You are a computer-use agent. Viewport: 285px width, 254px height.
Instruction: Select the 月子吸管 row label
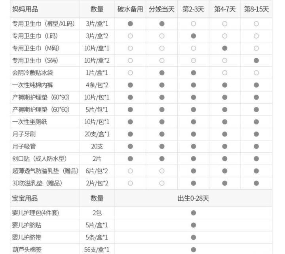click(24, 146)
